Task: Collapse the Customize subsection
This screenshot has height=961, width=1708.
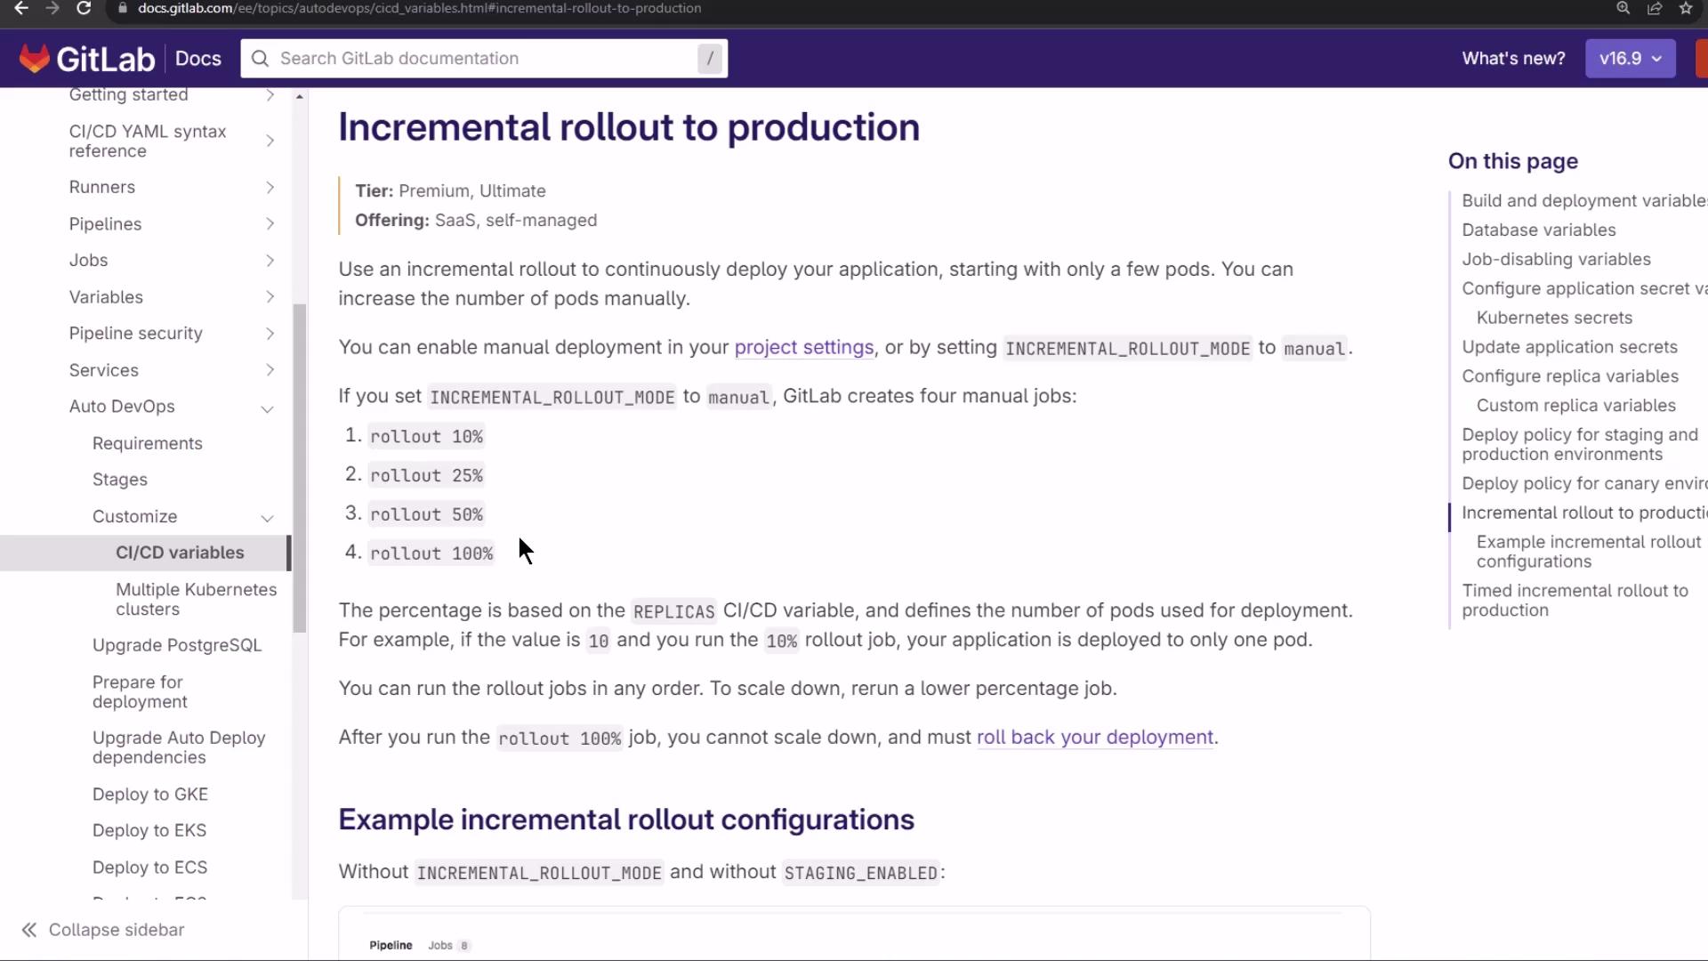Action: click(x=267, y=518)
